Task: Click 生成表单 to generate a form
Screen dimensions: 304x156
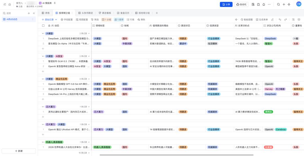Action: (262, 20)
